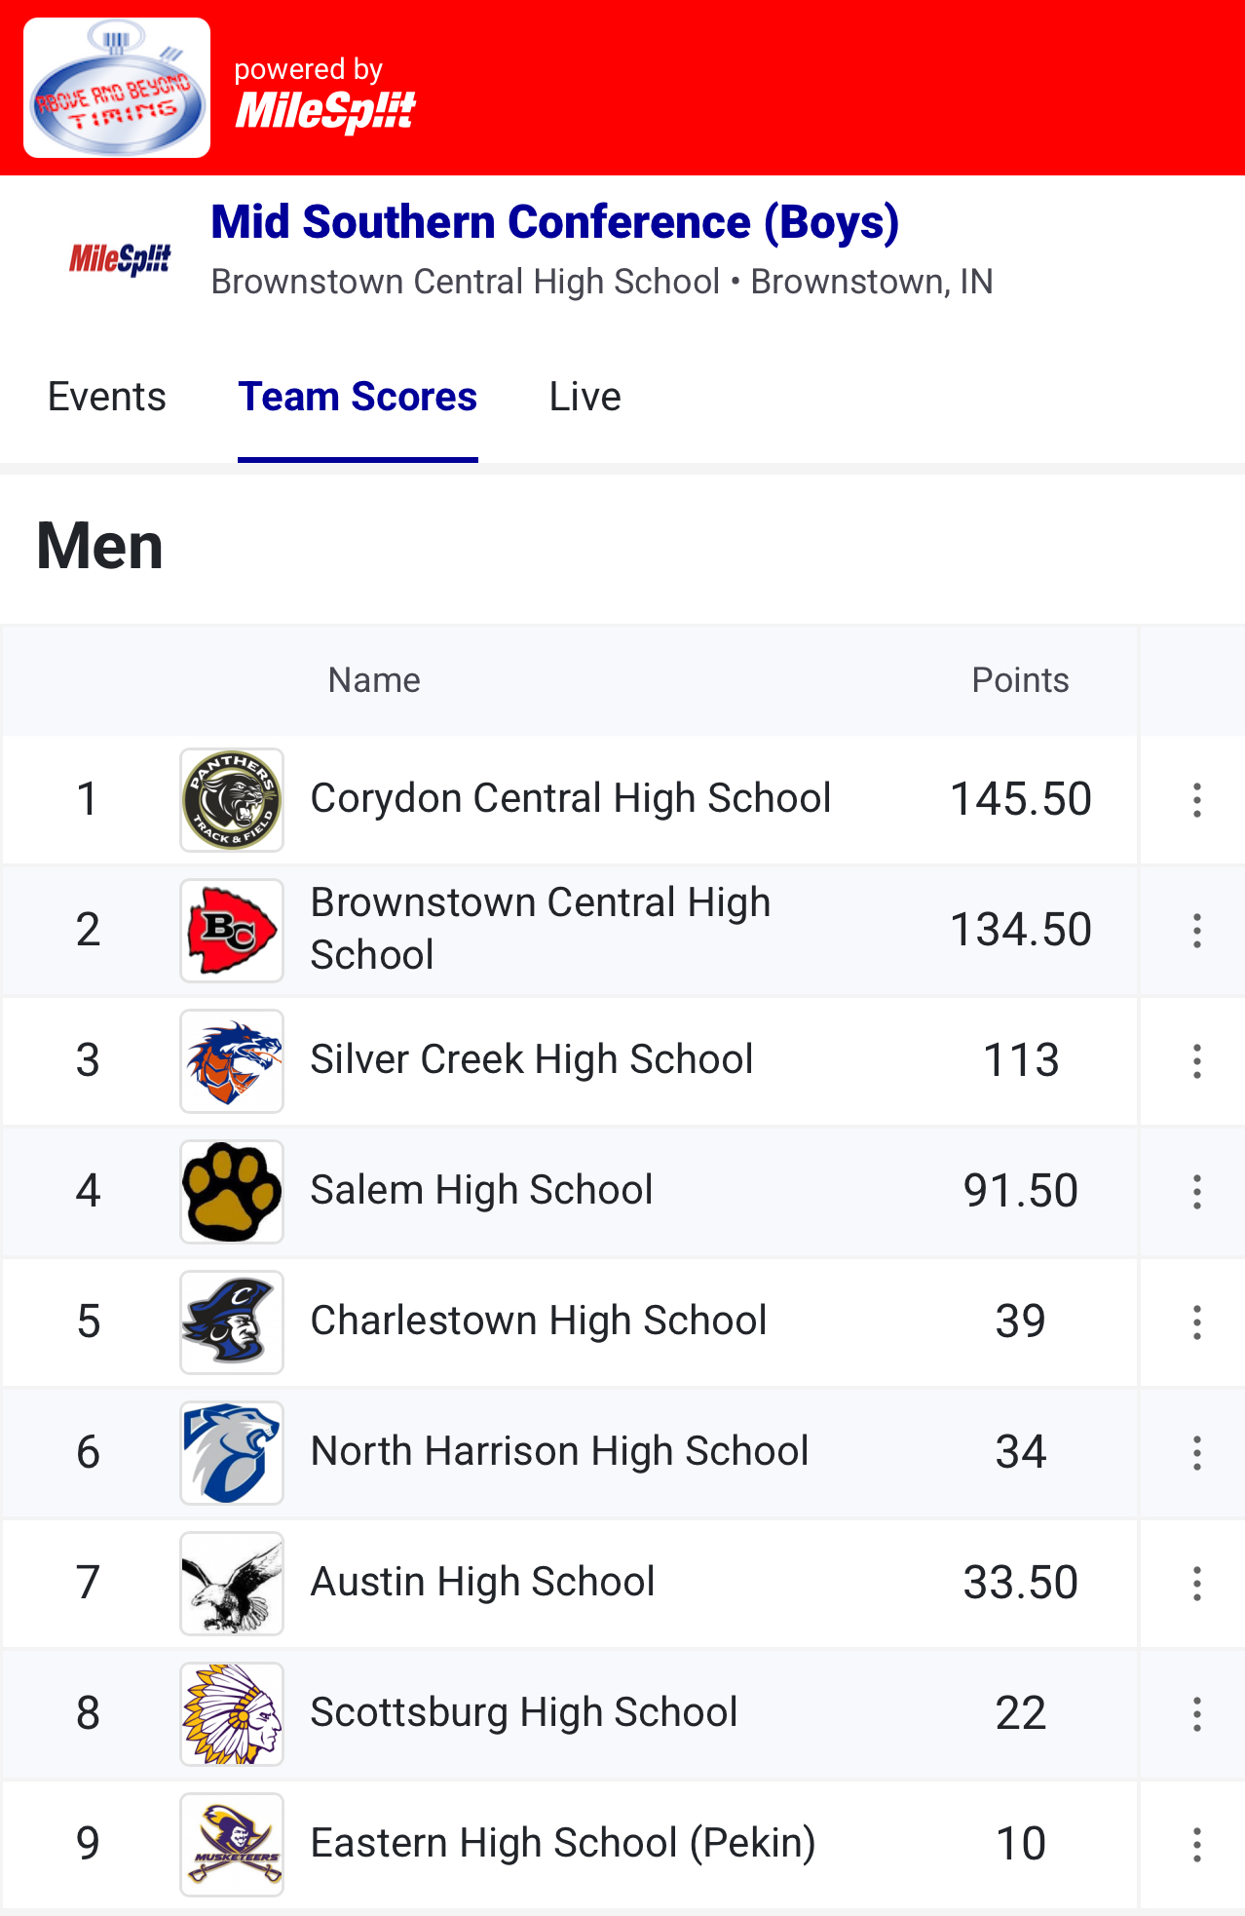Click the Points column header

(x=1020, y=680)
